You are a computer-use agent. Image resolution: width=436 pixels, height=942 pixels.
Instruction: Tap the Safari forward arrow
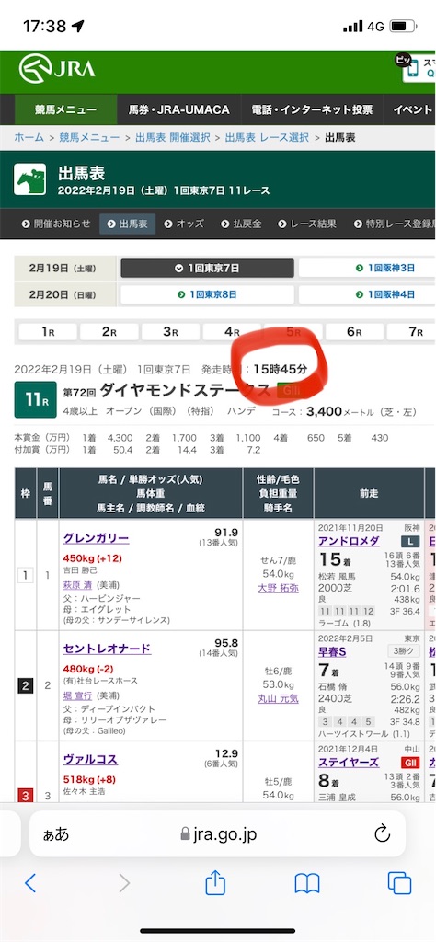pyautogui.click(x=124, y=882)
